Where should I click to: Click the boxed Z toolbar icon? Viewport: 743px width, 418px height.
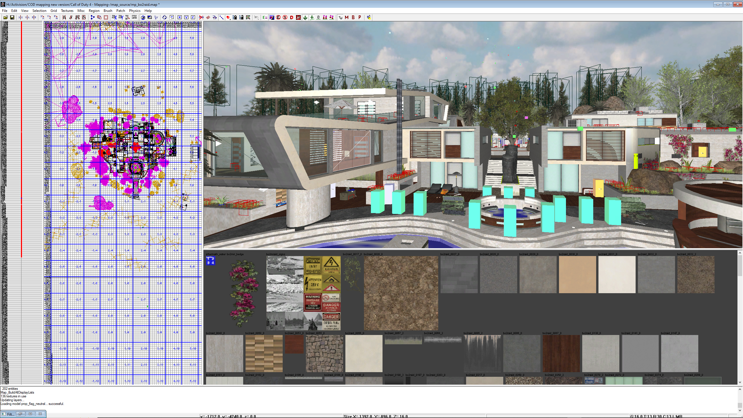pos(193,17)
